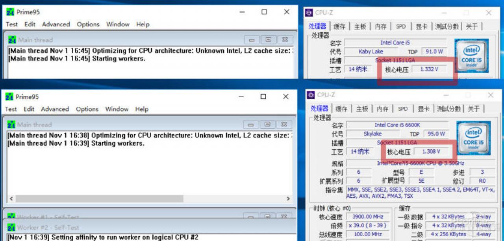This screenshot has width=504, height=241.
Task: Click the Prime95 app icon in the bottom Prime95 title bar
Action: (x=9, y=96)
